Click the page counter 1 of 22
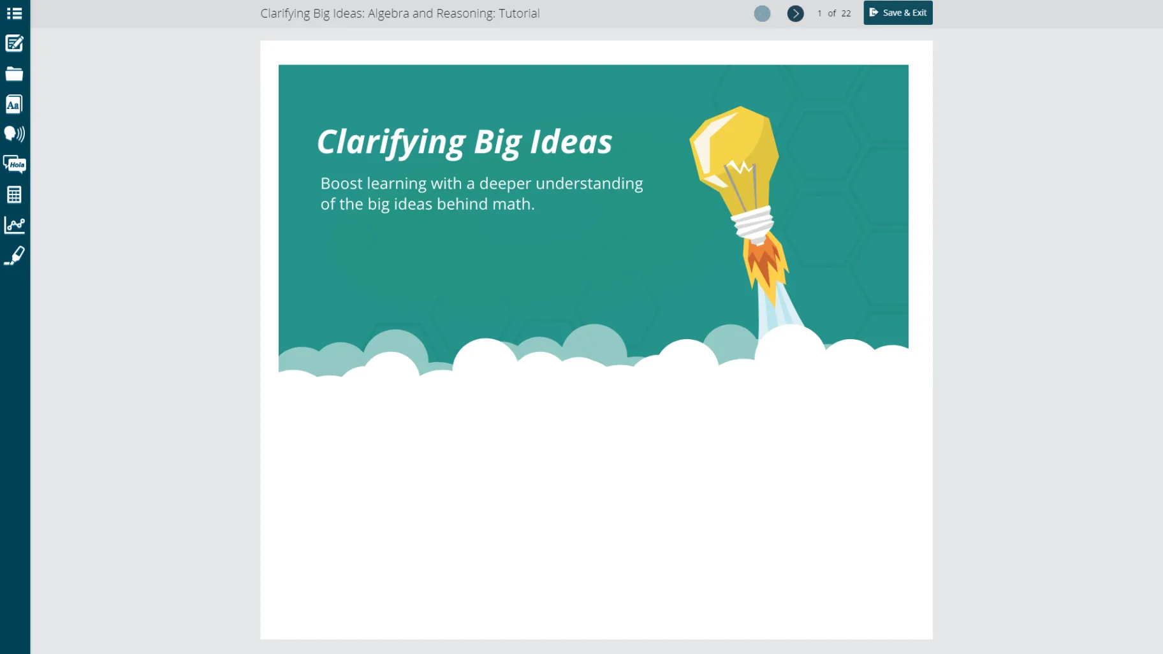Image resolution: width=1163 pixels, height=654 pixels. tap(834, 13)
